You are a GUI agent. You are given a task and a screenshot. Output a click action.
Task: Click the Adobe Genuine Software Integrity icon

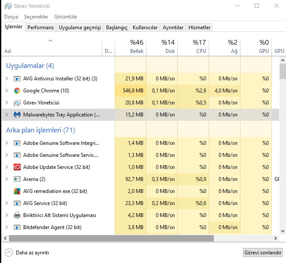click(17, 143)
